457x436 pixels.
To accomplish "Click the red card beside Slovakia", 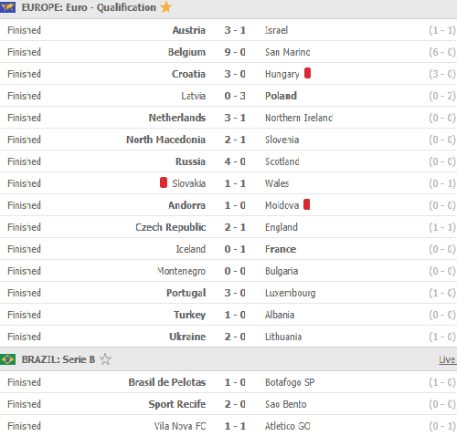I will (164, 182).
